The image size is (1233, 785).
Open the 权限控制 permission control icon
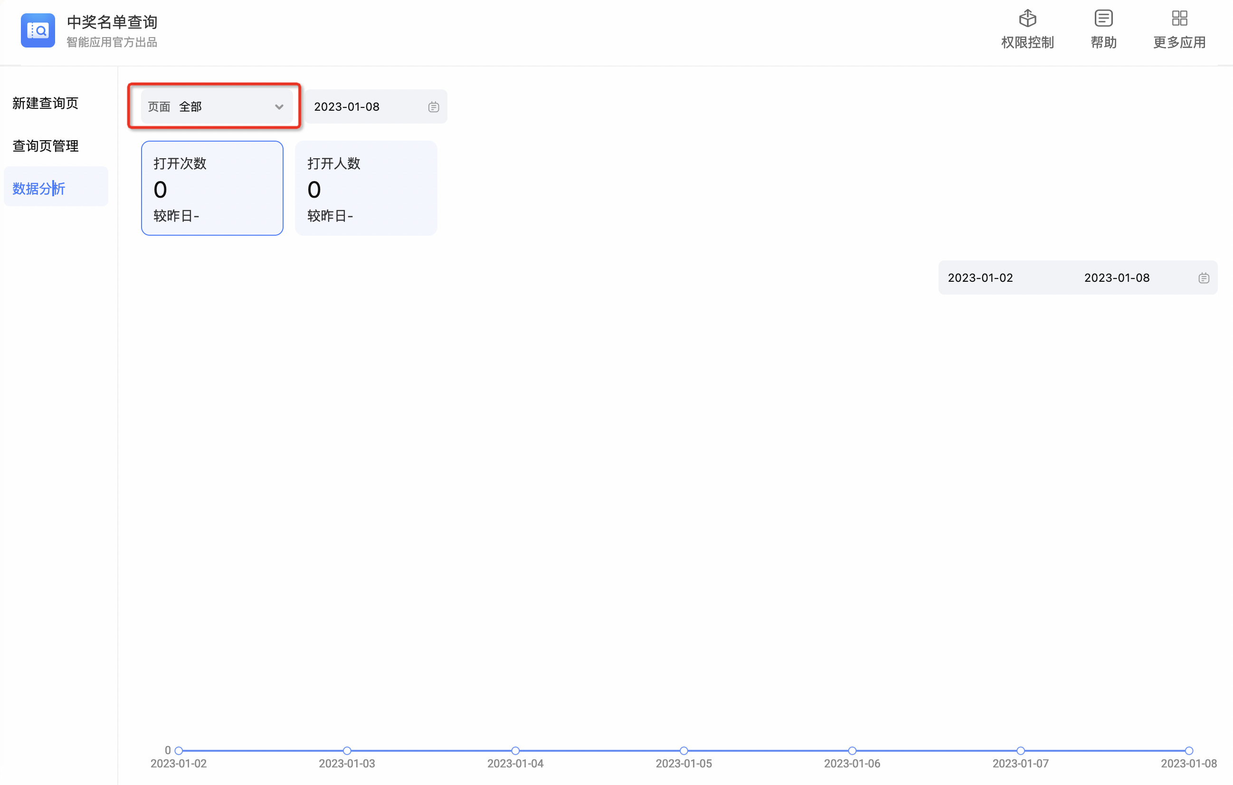(x=1027, y=19)
